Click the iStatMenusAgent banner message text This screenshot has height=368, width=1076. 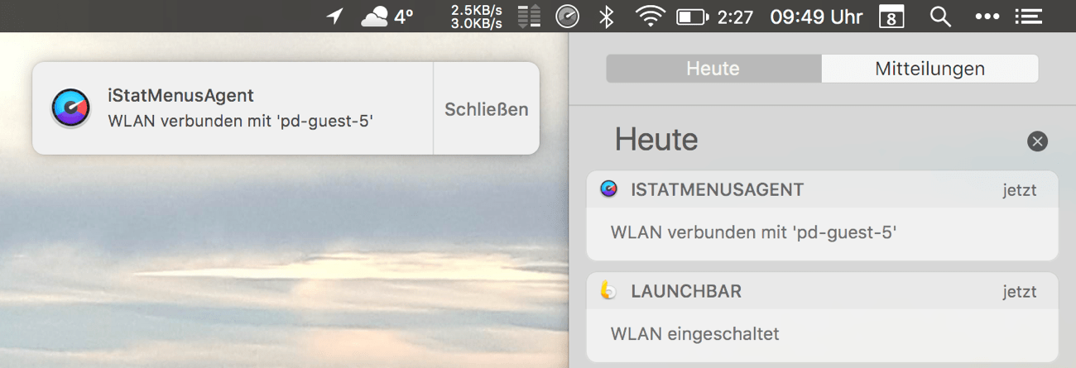tap(241, 121)
